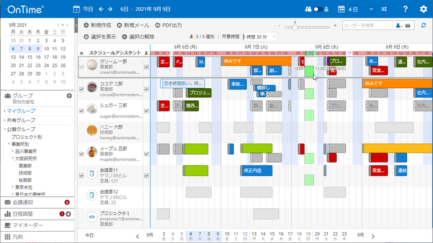Click the ユーザーを検索 field

point(367,25)
